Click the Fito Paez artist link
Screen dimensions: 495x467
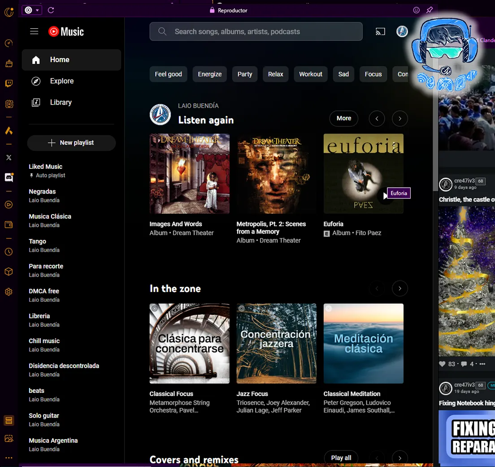point(368,233)
